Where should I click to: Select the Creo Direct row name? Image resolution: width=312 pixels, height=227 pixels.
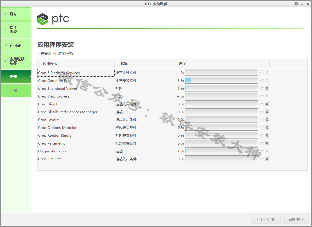tap(48, 104)
